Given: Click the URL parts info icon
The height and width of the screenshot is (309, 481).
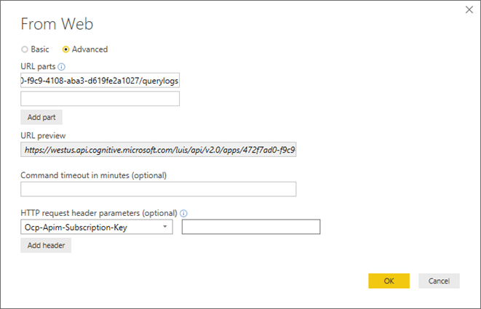Looking at the screenshot, I should tap(61, 67).
